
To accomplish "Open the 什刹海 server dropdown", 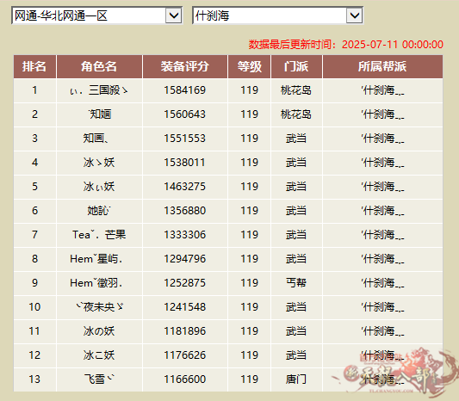I will point(277,15).
